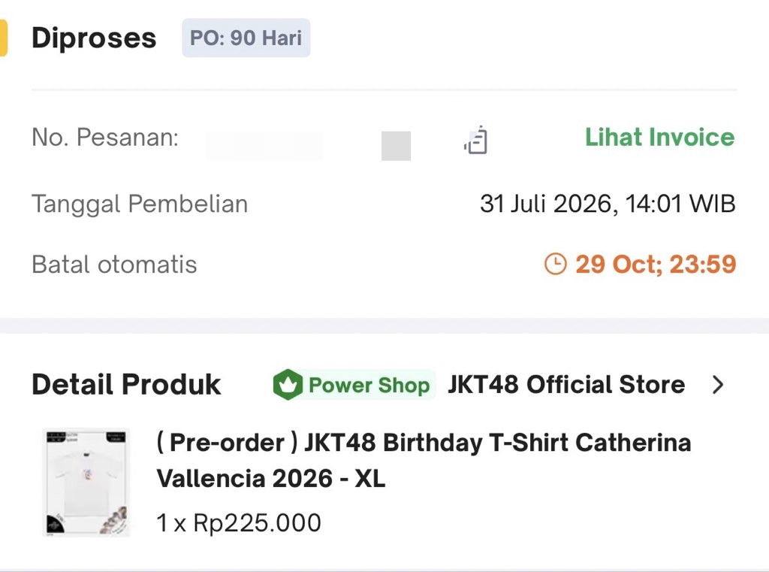This screenshot has width=769, height=572.
Task: Click the Batal otomatis label
Action: click(114, 264)
